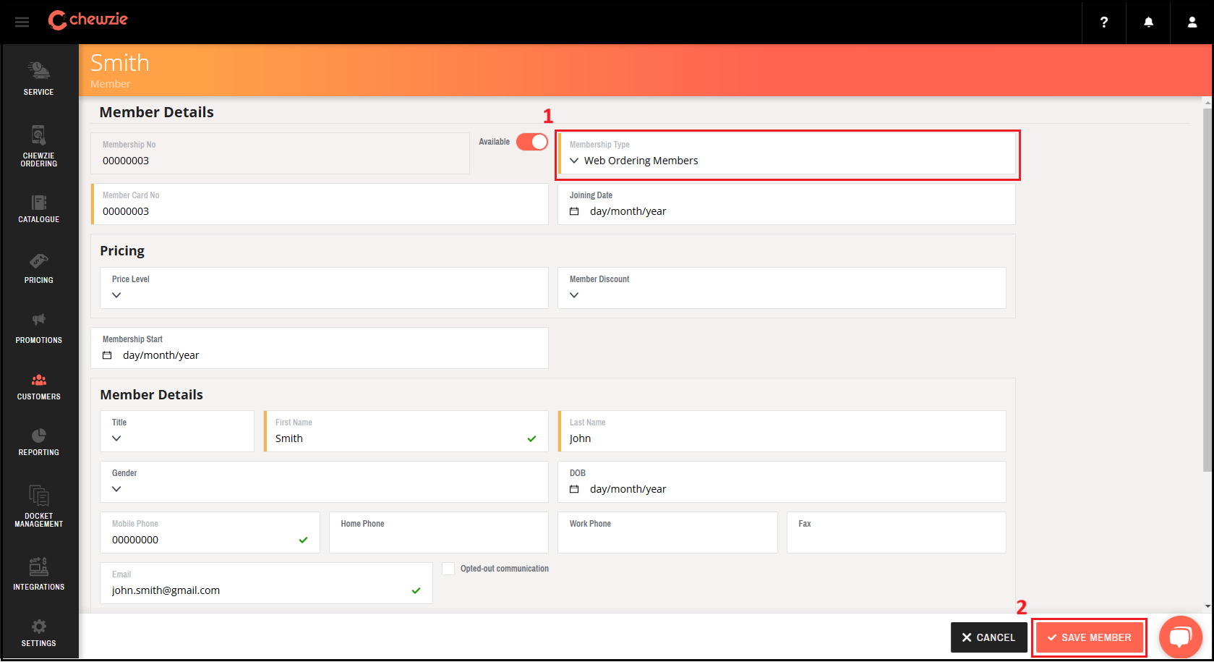
Task: Click the Home Phone field
Action: pos(439,532)
